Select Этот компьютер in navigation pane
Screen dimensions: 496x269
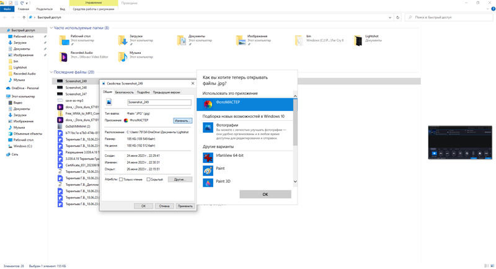tap(24, 97)
